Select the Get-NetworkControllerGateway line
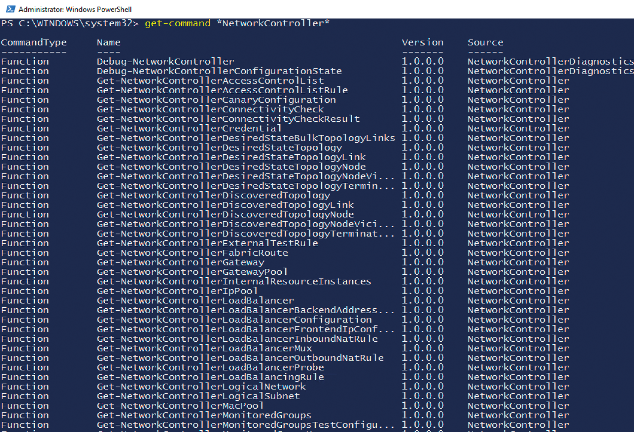This screenshot has width=634, height=432. click(x=180, y=262)
